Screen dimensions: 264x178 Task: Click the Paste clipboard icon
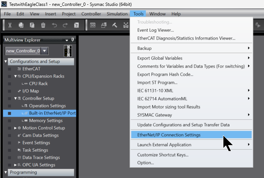click(x=32, y=25)
